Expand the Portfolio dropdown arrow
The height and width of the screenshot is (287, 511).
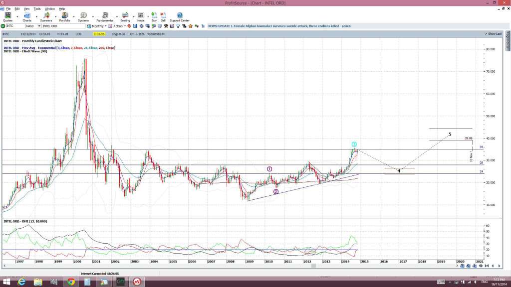(x=74, y=16)
